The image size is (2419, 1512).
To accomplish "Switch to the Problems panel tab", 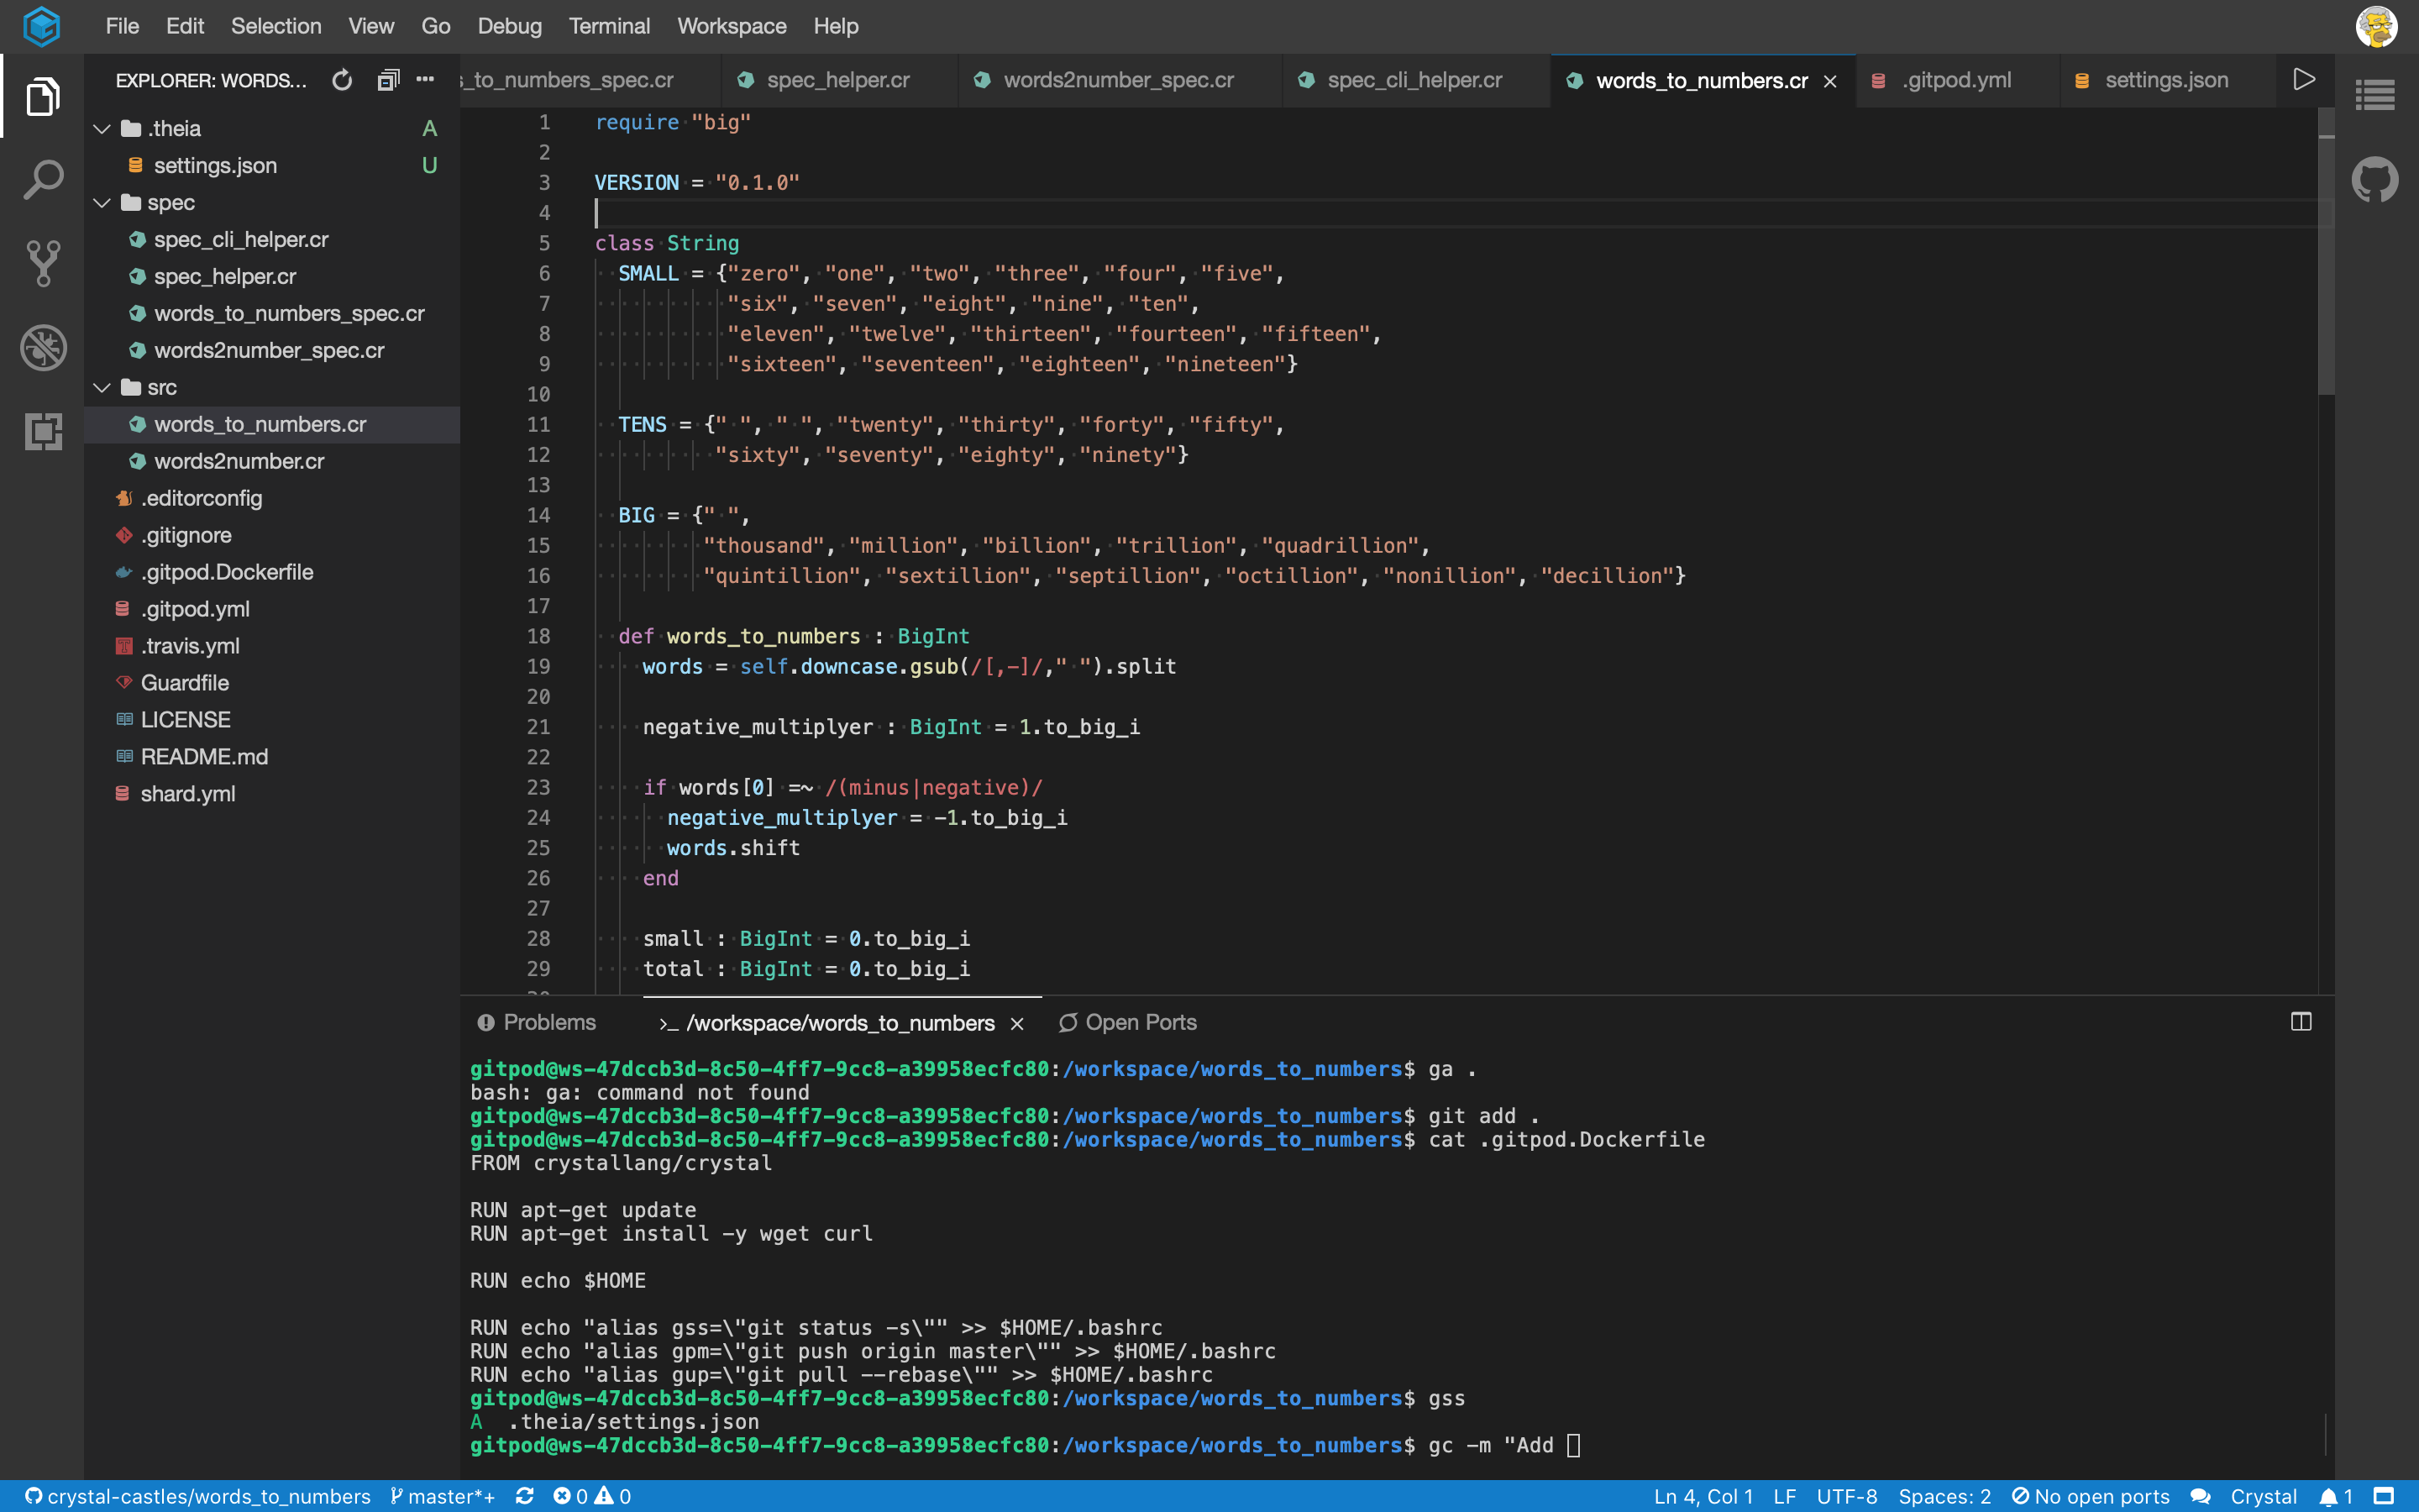I will pos(537,1022).
